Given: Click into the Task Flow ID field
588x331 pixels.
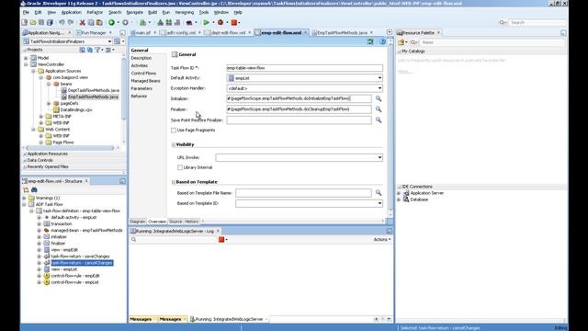Looking at the screenshot, I should point(304,68).
